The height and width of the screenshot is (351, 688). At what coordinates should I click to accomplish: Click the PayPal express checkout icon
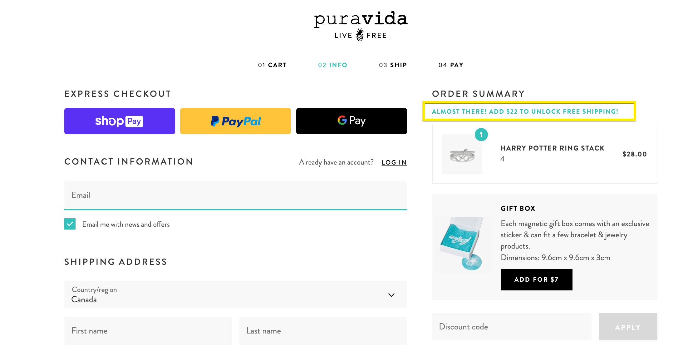235,121
